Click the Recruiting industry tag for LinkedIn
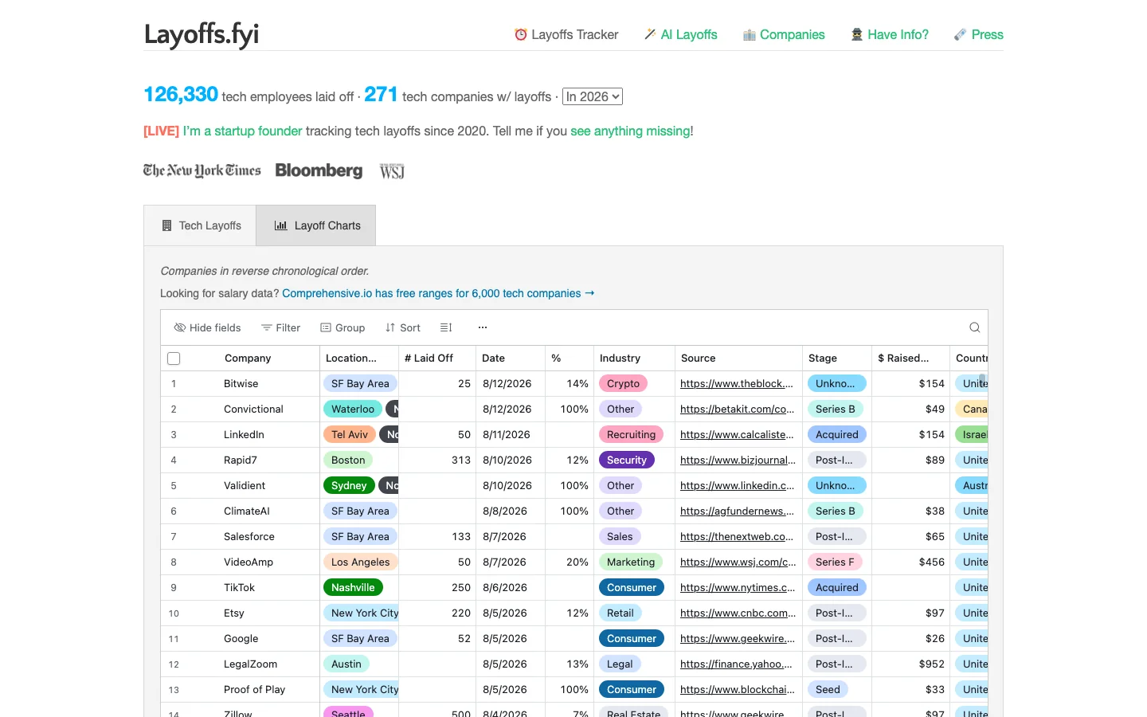 (x=631, y=434)
